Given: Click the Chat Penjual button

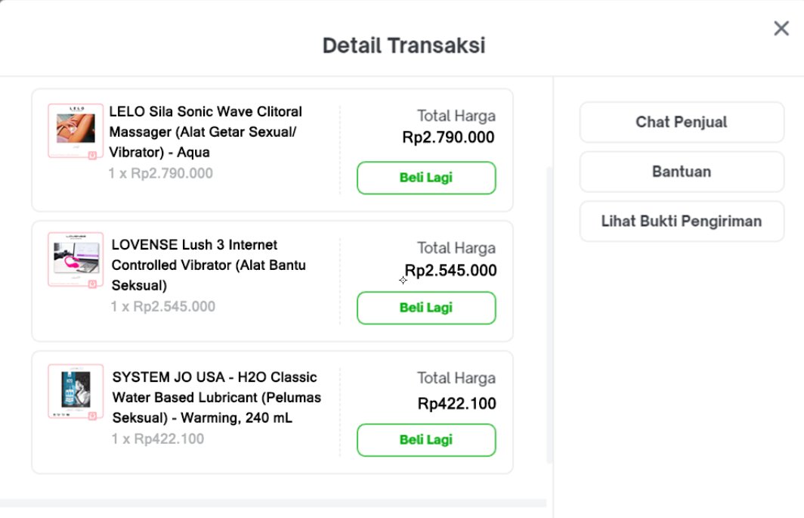Looking at the screenshot, I should click(682, 122).
